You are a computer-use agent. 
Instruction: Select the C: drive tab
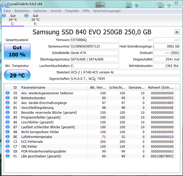(x=13, y=20)
